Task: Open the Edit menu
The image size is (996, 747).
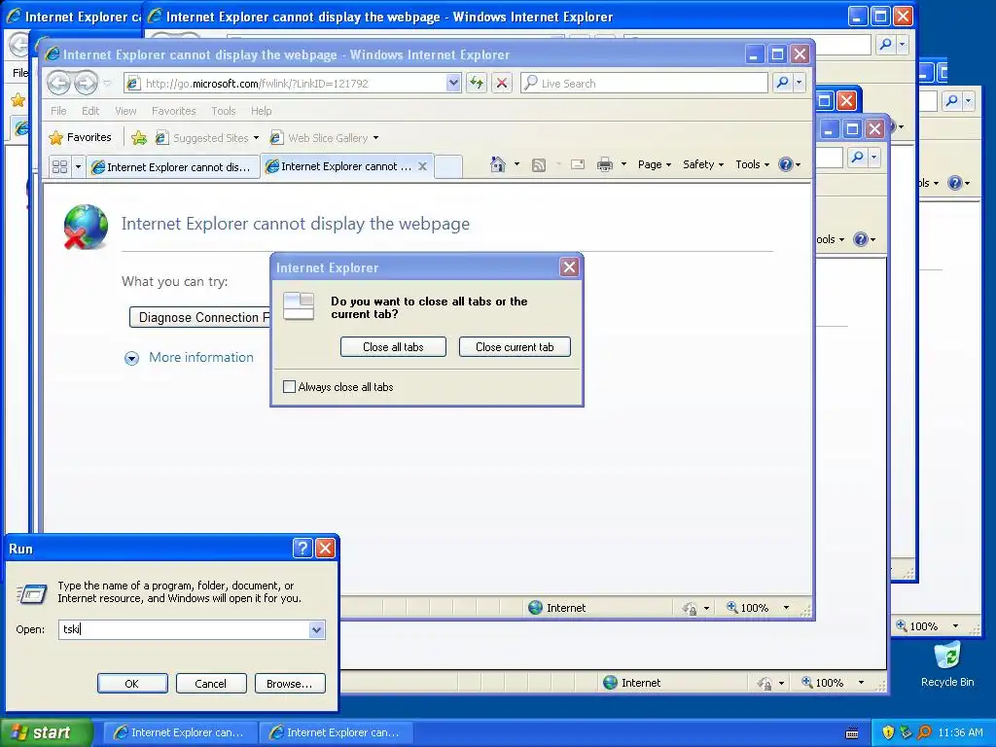Action: [x=90, y=111]
